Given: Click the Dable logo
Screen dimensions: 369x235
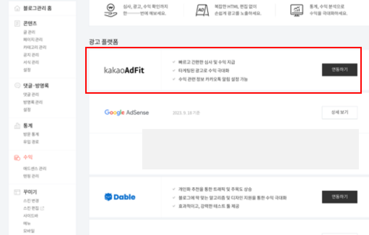Looking at the screenshot, I should click(120, 197).
